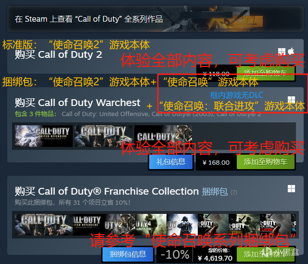
Task: Open original Call of Duty thumbnail in Warchest
Action: pyautogui.click(x=103, y=136)
